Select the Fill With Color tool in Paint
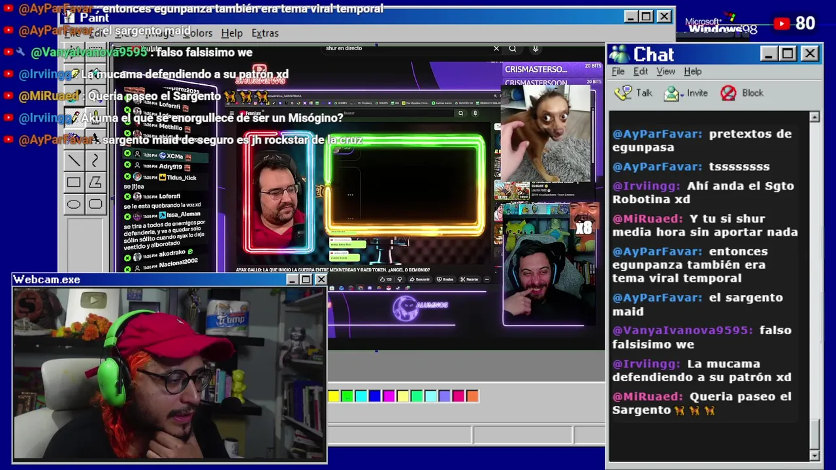The width and height of the screenshot is (836, 470). 95,74
